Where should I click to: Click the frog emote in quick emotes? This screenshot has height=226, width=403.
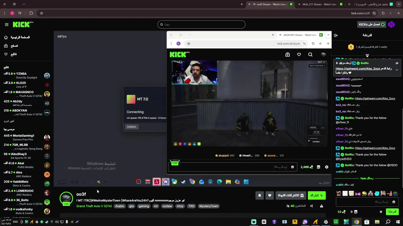(x=396, y=193)
